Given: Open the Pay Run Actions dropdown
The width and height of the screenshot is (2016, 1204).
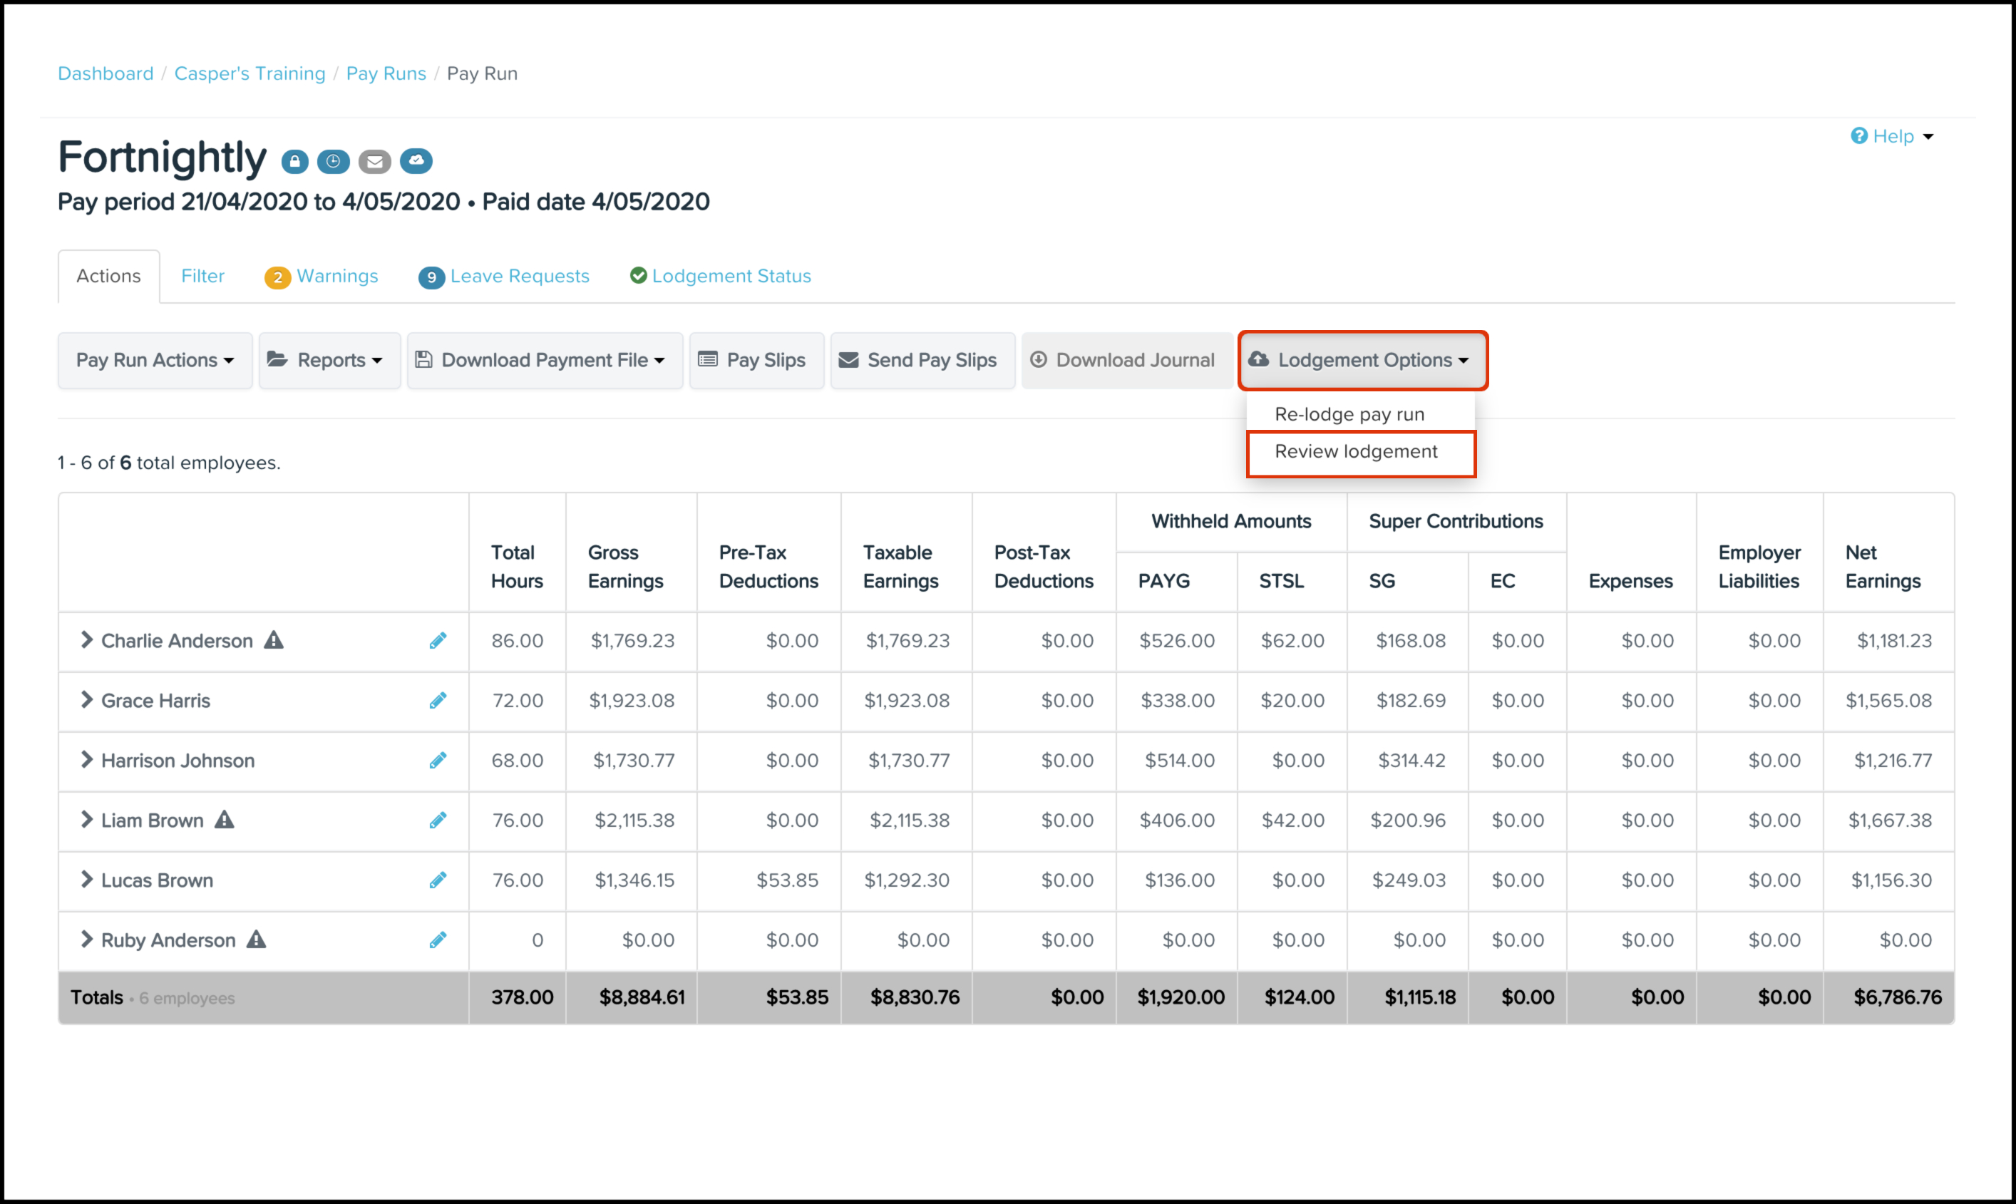Looking at the screenshot, I should tap(155, 360).
